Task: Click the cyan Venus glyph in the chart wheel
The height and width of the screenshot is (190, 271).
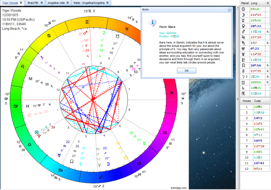Action: tap(81, 164)
